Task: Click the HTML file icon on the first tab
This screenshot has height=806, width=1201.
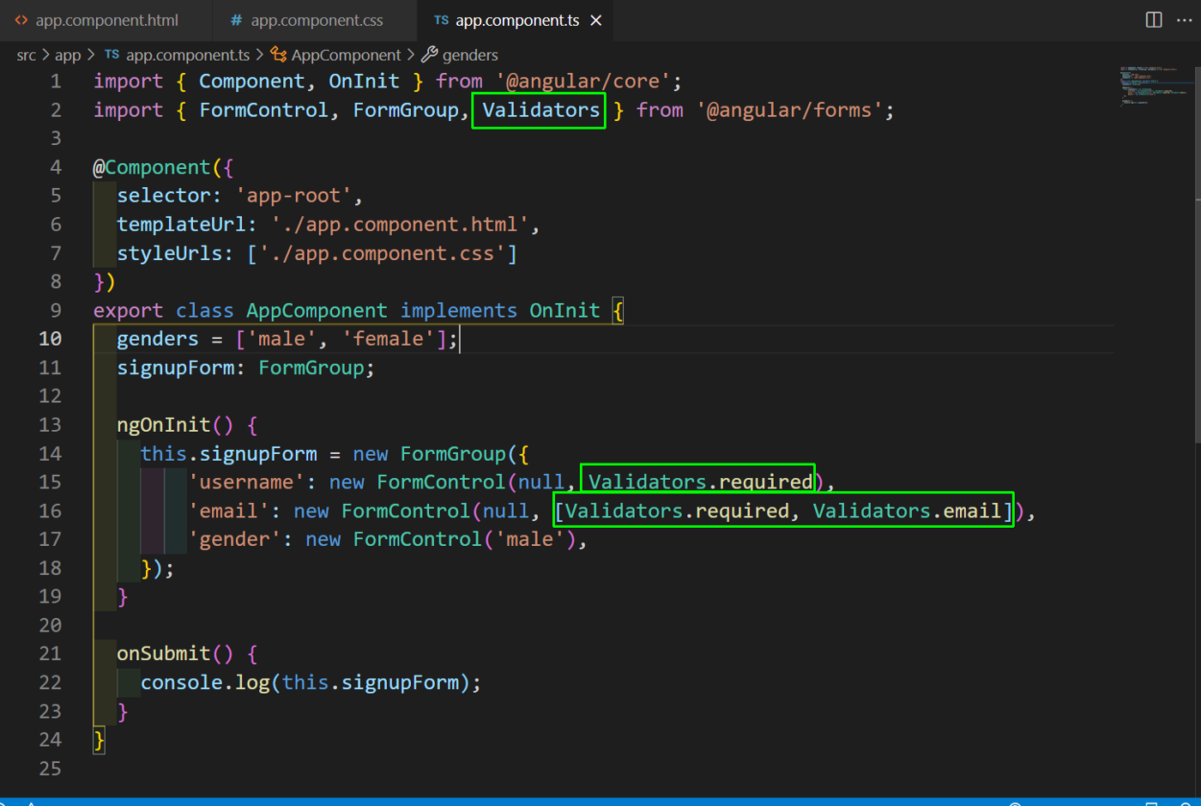Action: pos(21,20)
